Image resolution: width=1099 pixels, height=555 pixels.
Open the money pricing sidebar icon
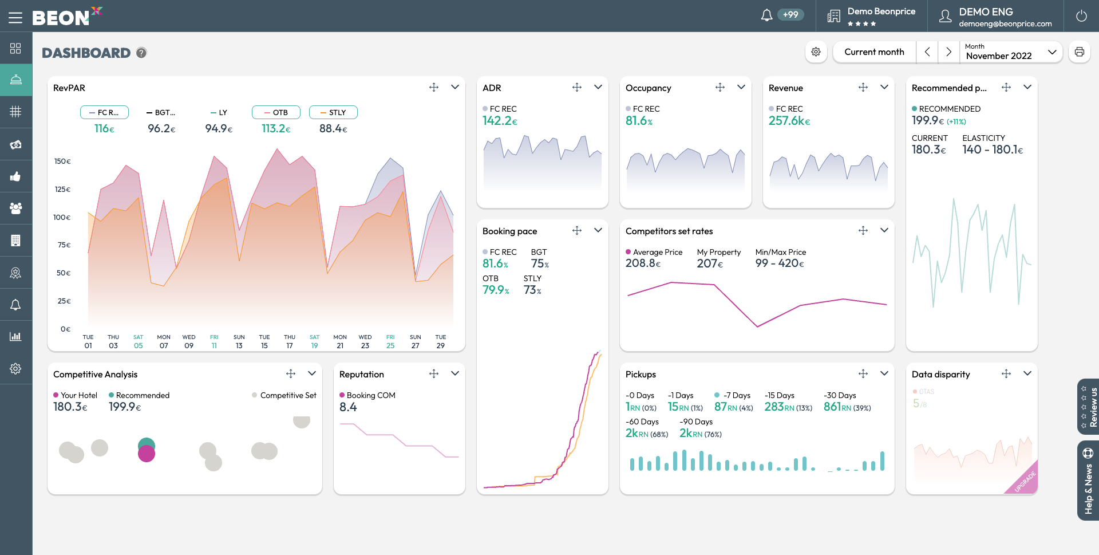[15, 144]
